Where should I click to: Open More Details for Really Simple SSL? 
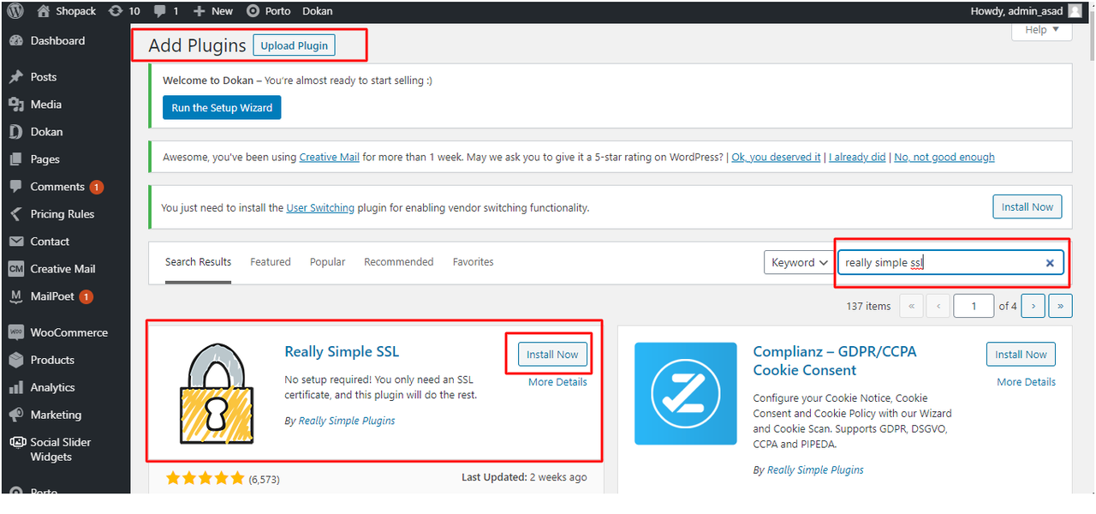coord(557,382)
